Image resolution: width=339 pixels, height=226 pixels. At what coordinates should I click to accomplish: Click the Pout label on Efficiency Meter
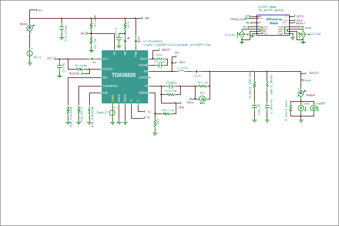[x=299, y=20]
